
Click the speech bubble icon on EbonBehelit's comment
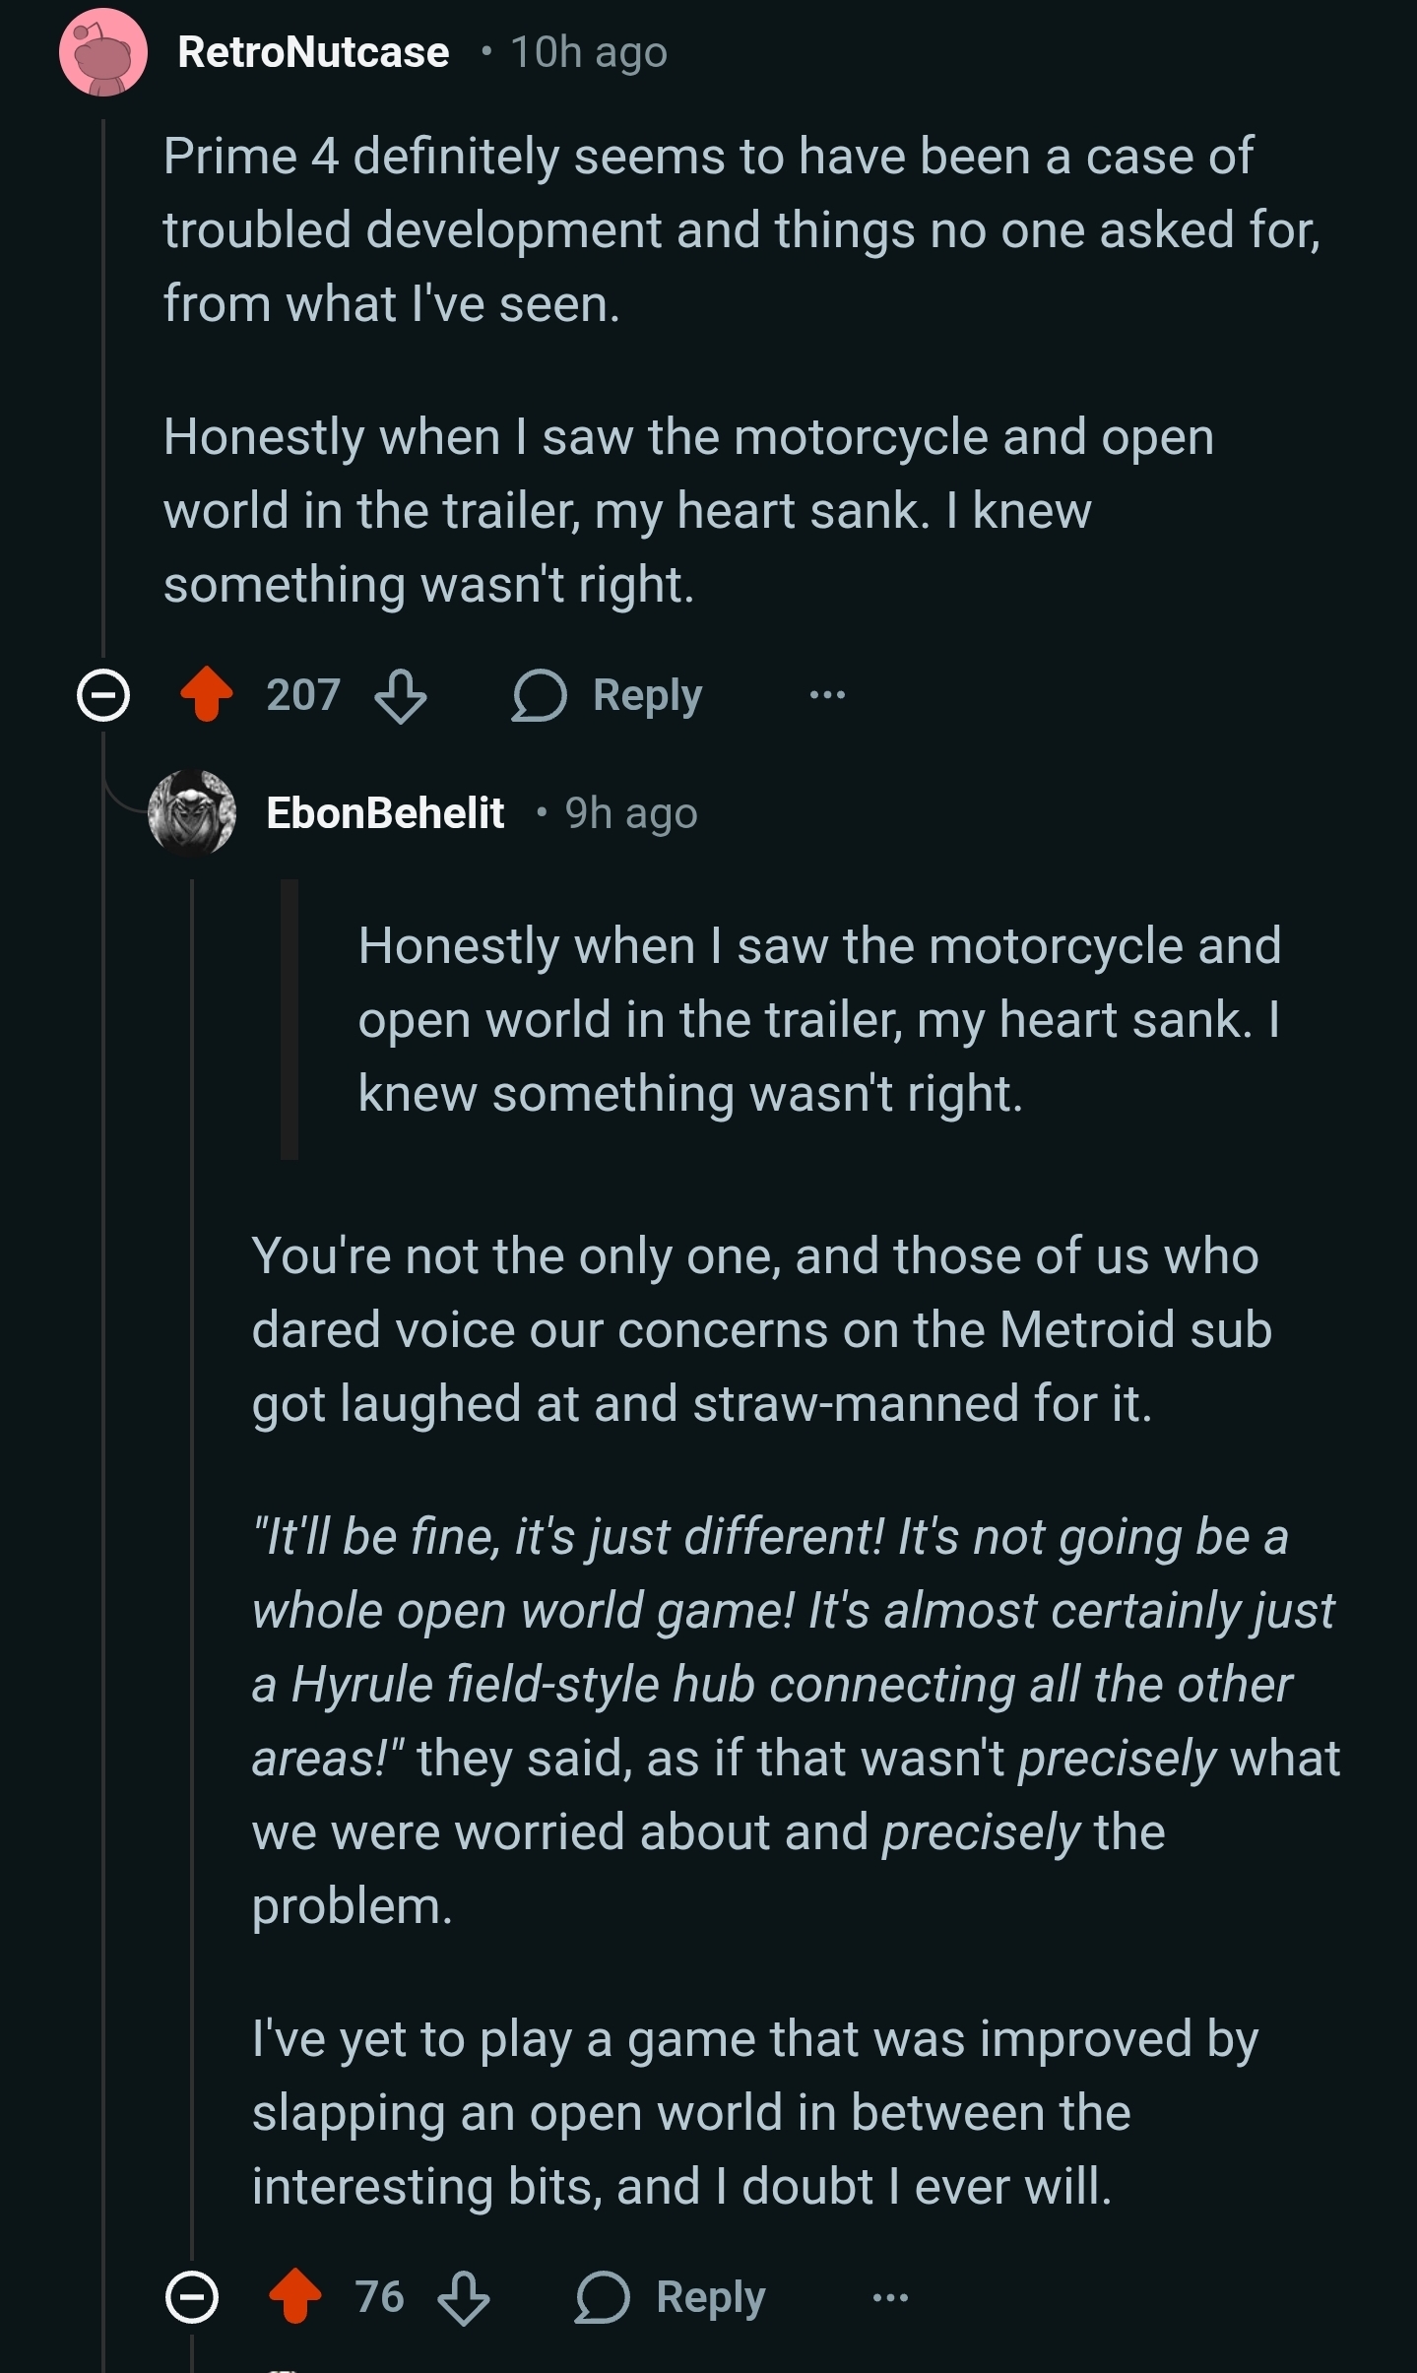pos(603,2298)
